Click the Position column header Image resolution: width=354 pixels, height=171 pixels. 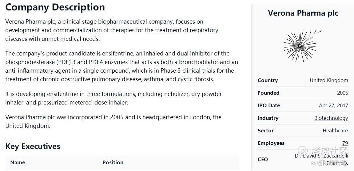[x=113, y=162]
